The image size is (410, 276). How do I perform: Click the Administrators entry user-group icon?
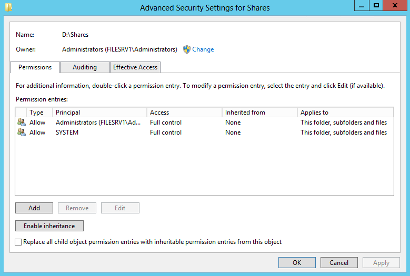pos(22,122)
